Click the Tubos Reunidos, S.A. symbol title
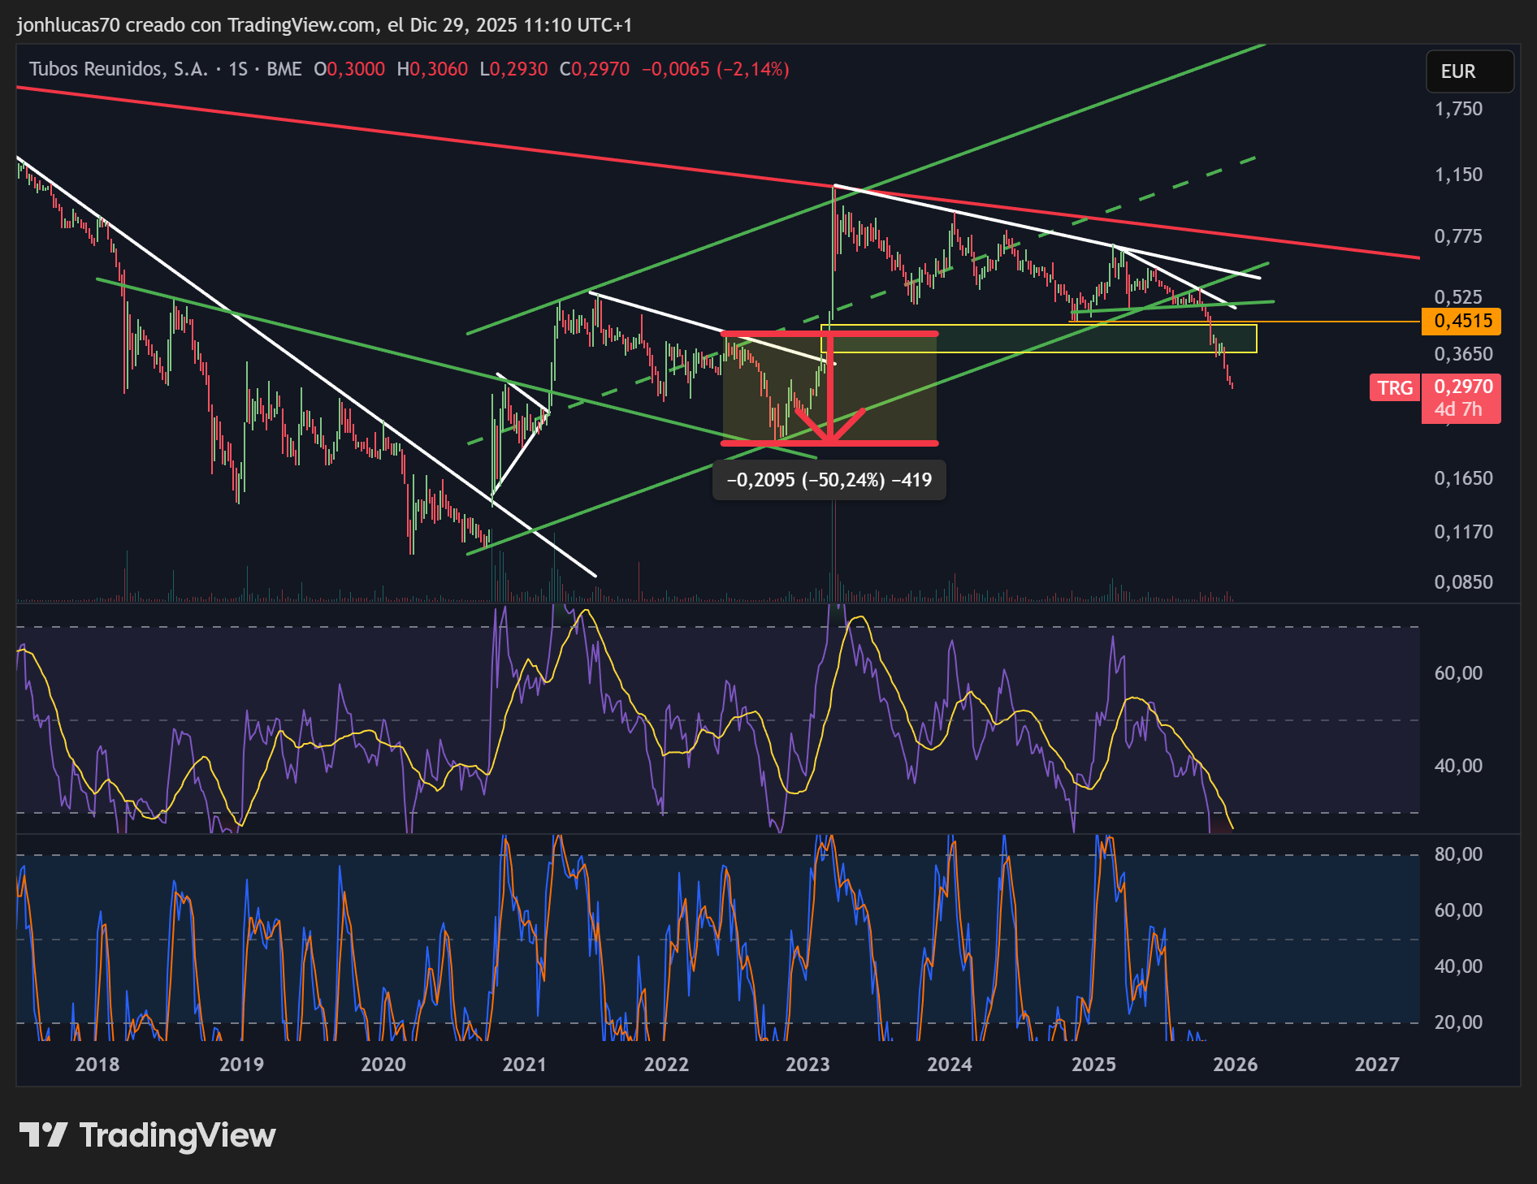 (x=118, y=69)
